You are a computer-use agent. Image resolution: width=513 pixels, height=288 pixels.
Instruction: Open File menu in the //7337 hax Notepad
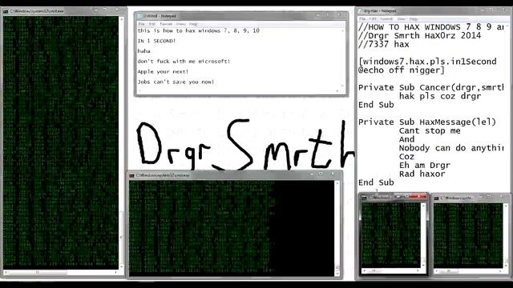[x=362, y=19]
